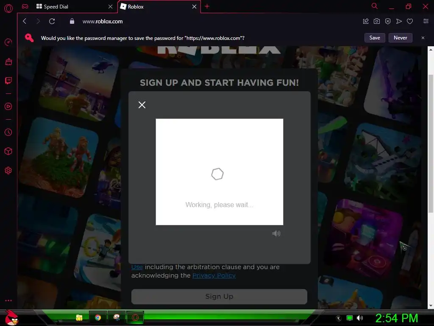This screenshot has height=326, width=434.
Task: Open the Terms of Use link
Action: click(137, 267)
